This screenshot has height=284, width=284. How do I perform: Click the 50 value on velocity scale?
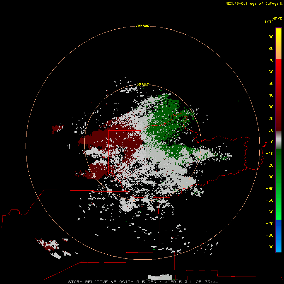(x=271, y=84)
